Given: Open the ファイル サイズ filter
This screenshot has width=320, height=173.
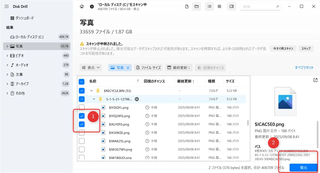Looking at the screenshot, I should tap(148, 68).
